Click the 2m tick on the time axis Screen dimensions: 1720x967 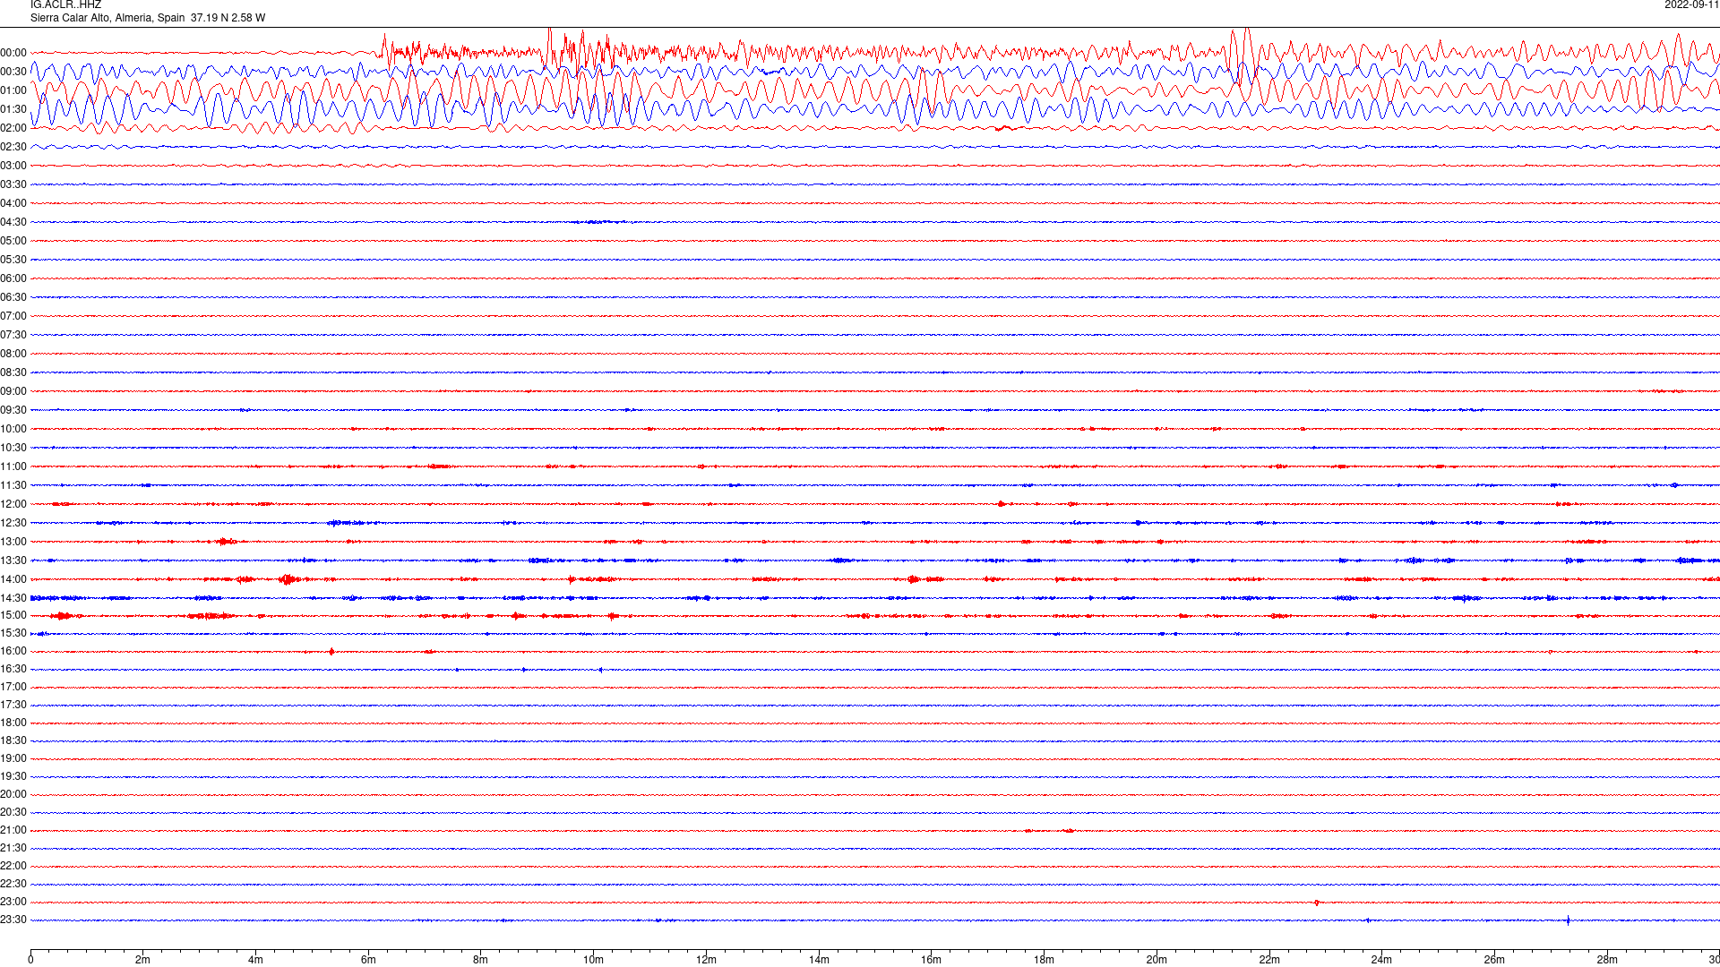(143, 960)
